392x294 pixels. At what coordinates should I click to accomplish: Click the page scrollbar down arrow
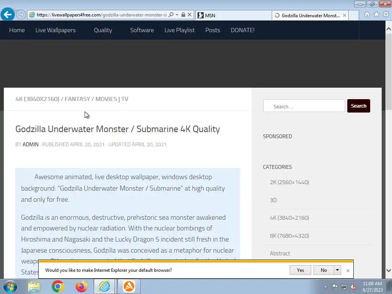click(x=389, y=271)
